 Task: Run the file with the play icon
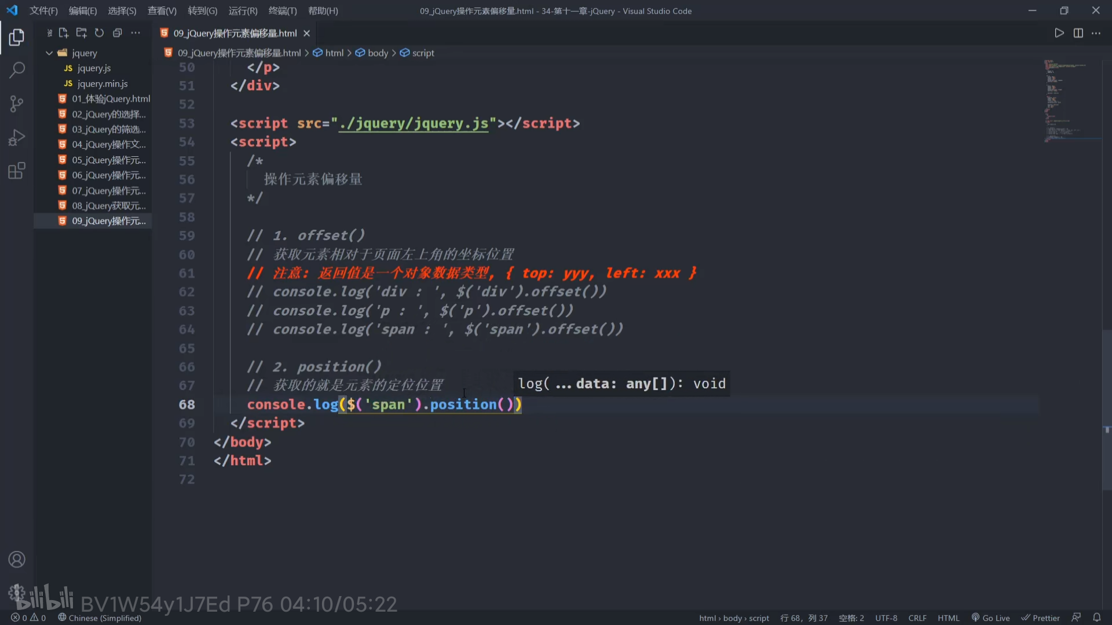tap(1059, 33)
